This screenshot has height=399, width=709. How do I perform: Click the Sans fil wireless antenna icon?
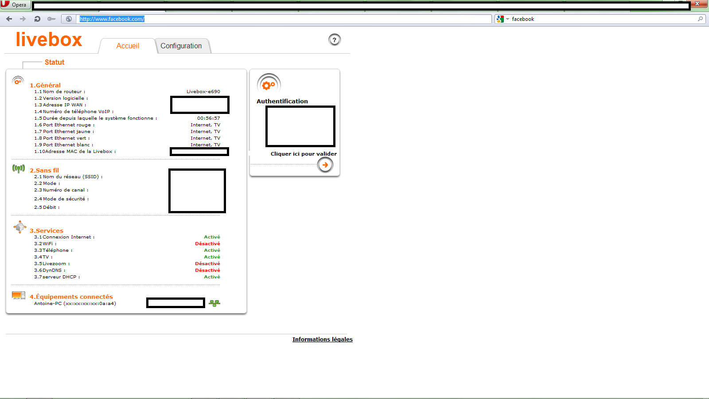click(19, 168)
